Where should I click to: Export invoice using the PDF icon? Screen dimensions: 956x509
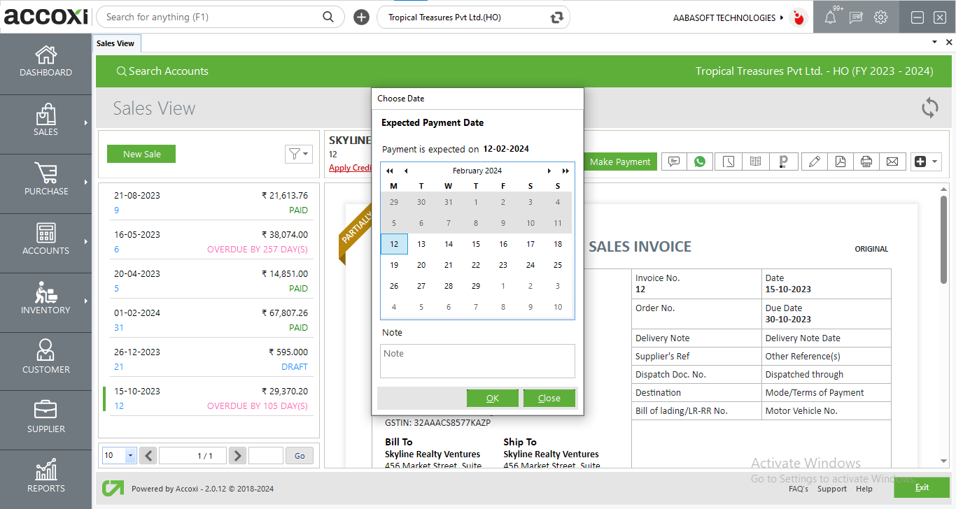point(840,162)
